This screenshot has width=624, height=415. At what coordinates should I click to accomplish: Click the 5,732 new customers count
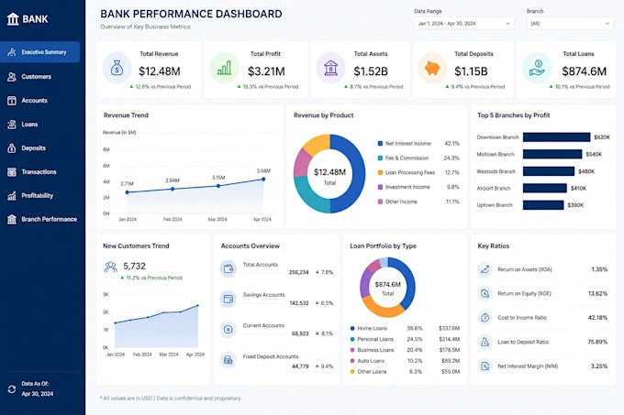(x=135, y=266)
